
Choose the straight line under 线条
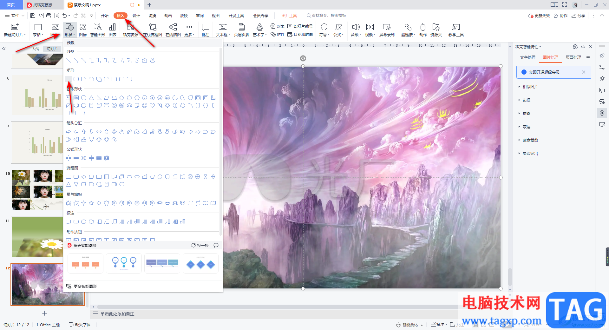click(x=69, y=60)
